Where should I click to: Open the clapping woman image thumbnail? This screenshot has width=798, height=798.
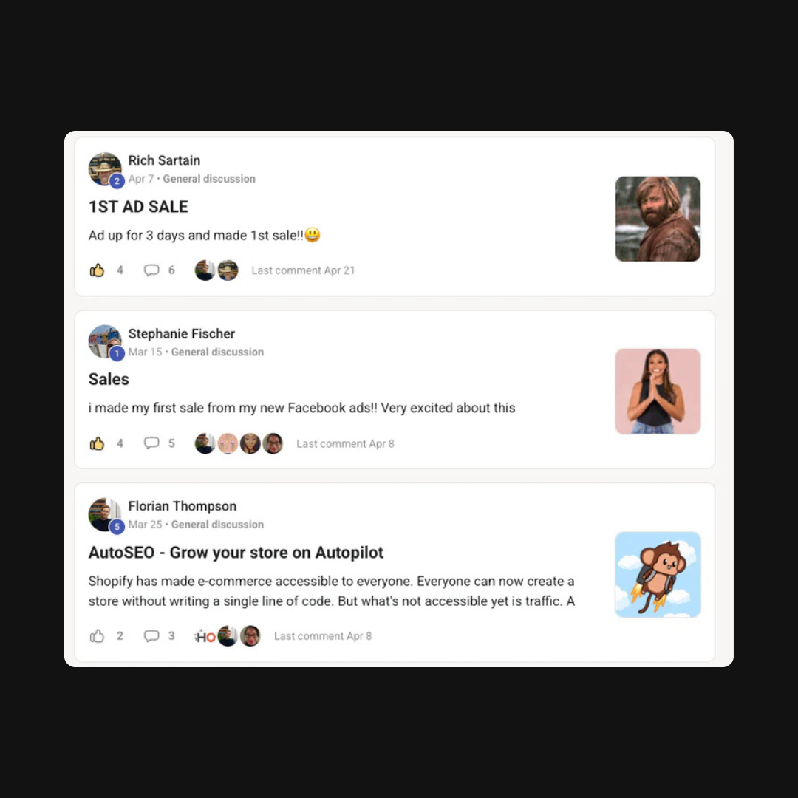coord(658,392)
